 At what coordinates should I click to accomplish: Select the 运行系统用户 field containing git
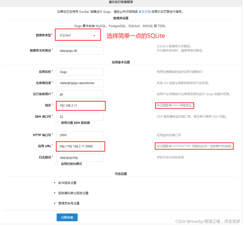tap(80, 94)
